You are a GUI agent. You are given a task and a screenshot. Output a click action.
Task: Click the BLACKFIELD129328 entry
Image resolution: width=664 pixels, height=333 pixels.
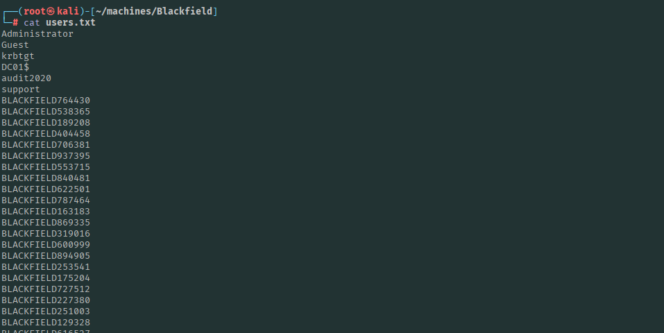(x=46, y=323)
